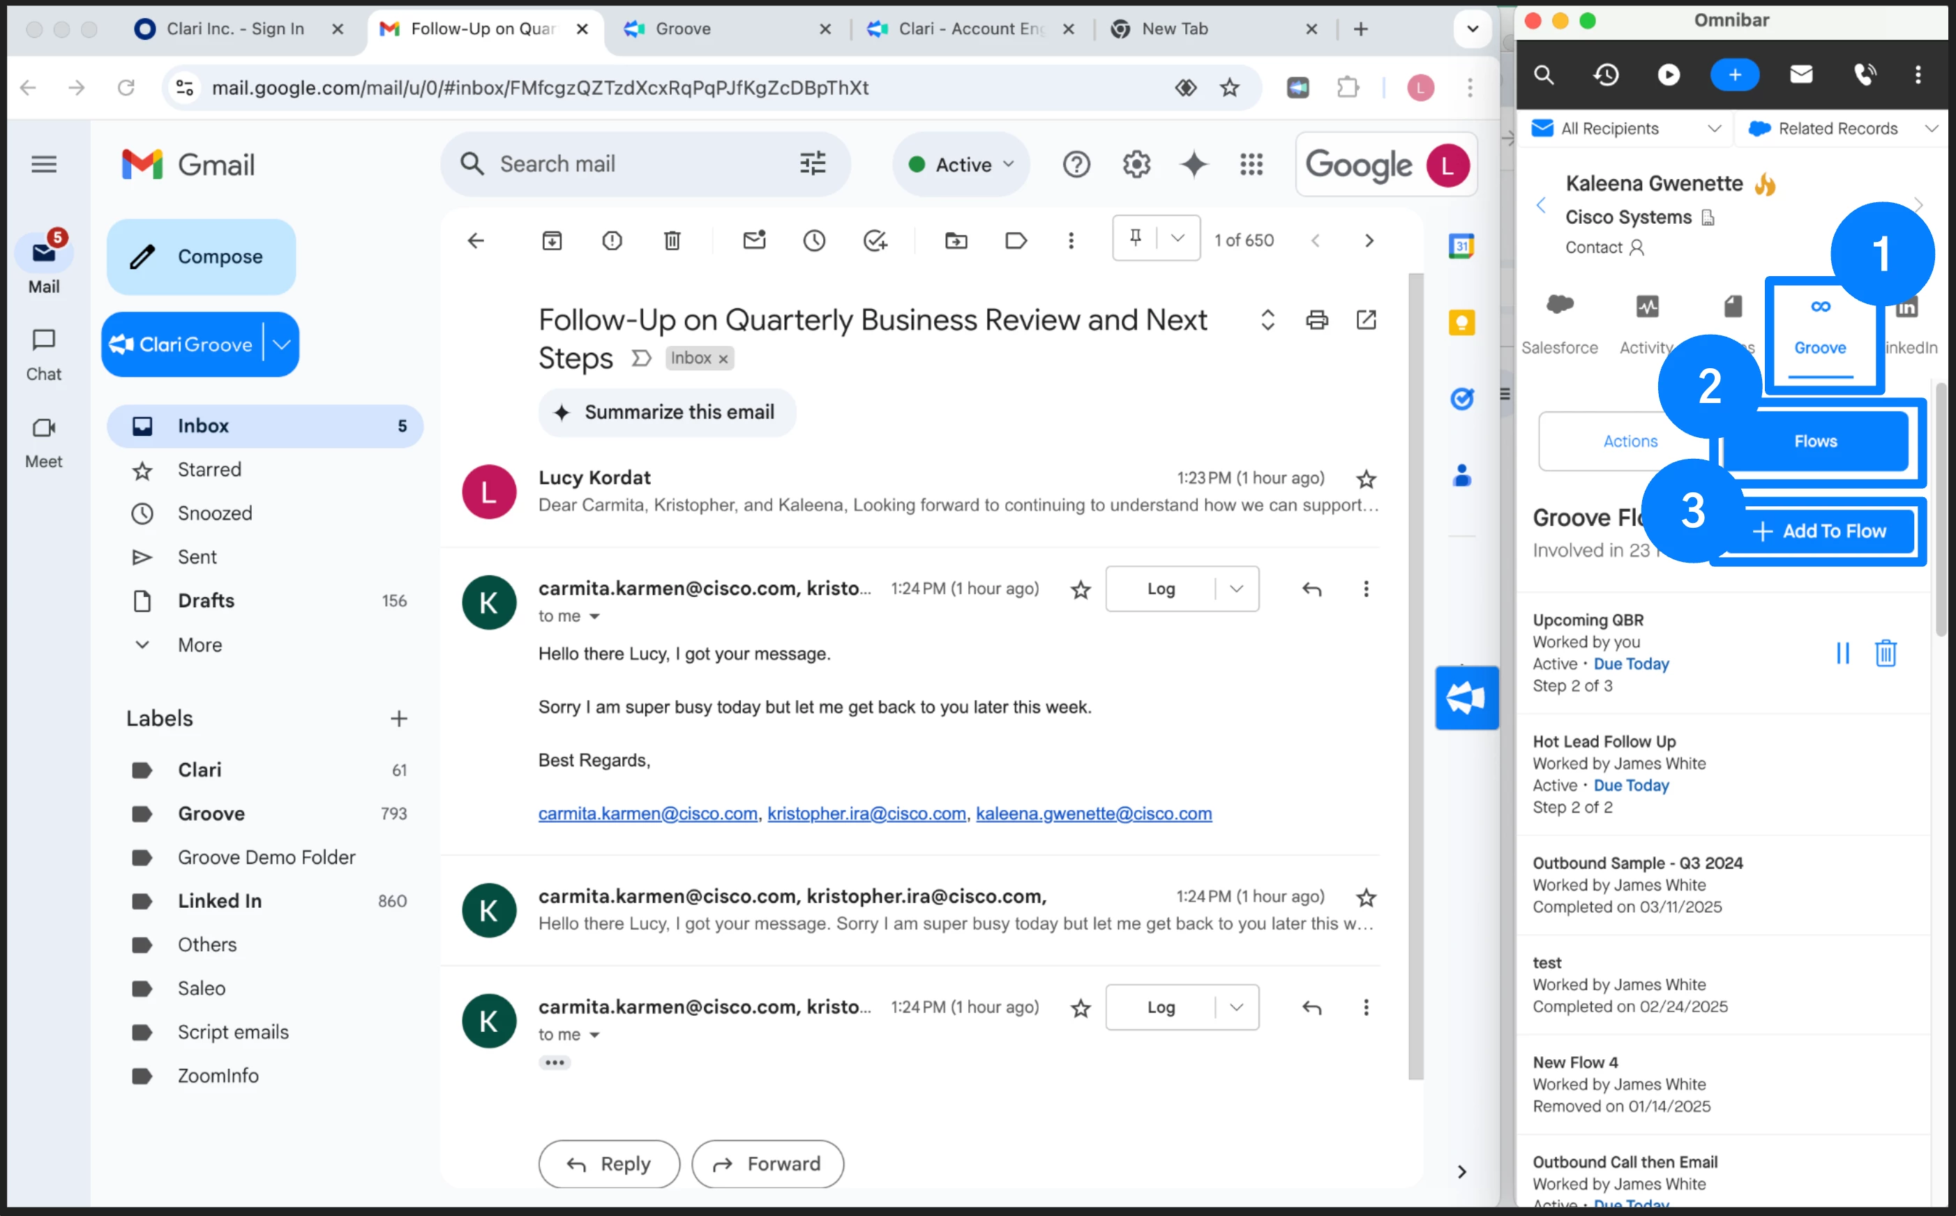Open the kaleena.gwenette@cisco.com email link
The height and width of the screenshot is (1216, 1956).
(1094, 813)
